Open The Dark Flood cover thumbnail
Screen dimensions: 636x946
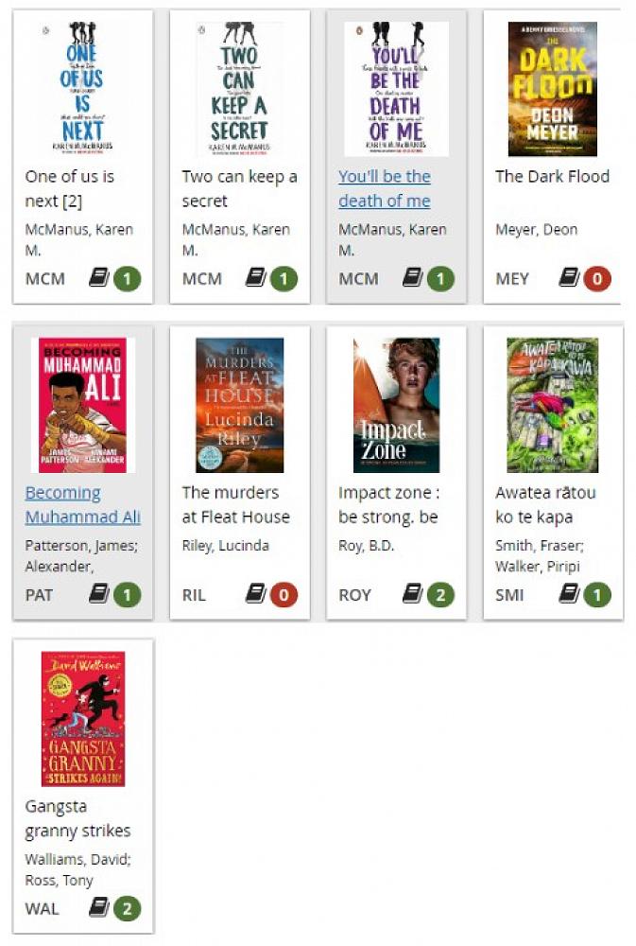552,89
